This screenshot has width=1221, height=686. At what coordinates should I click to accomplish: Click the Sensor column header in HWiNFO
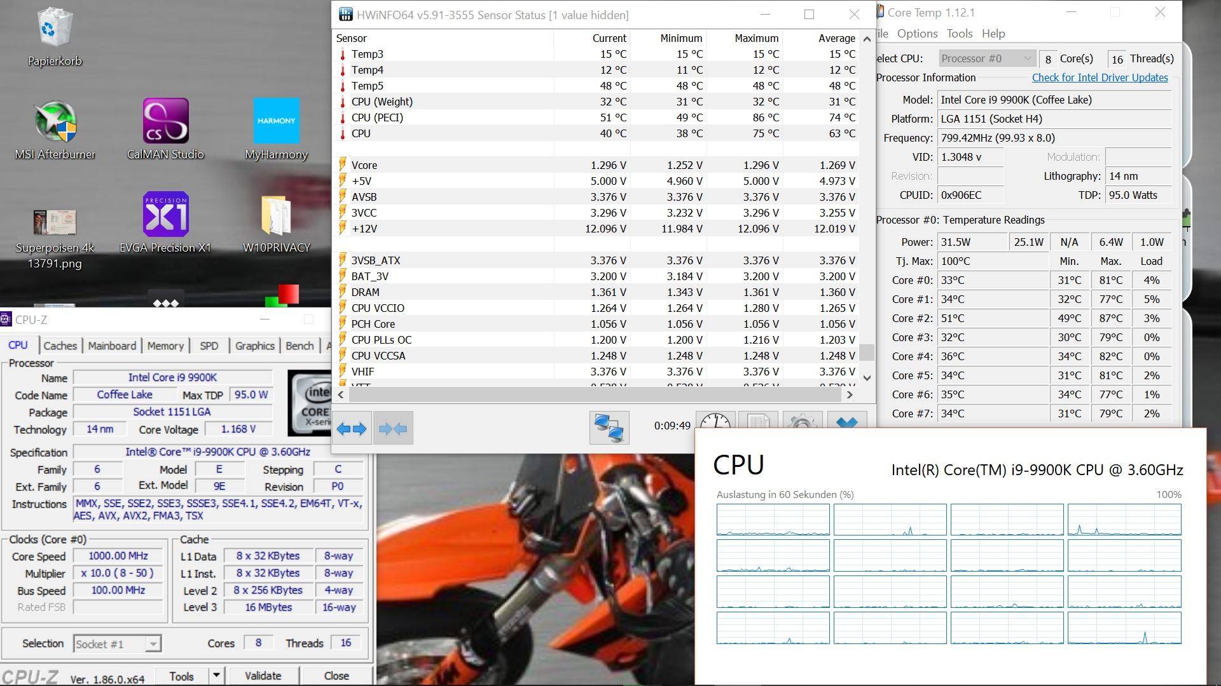[x=444, y=38]
